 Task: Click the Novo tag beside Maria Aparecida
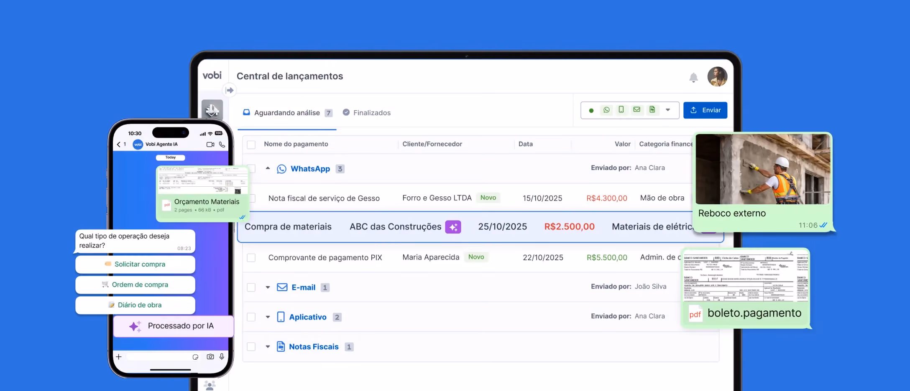pyautogui.click(x=476, y=257)
